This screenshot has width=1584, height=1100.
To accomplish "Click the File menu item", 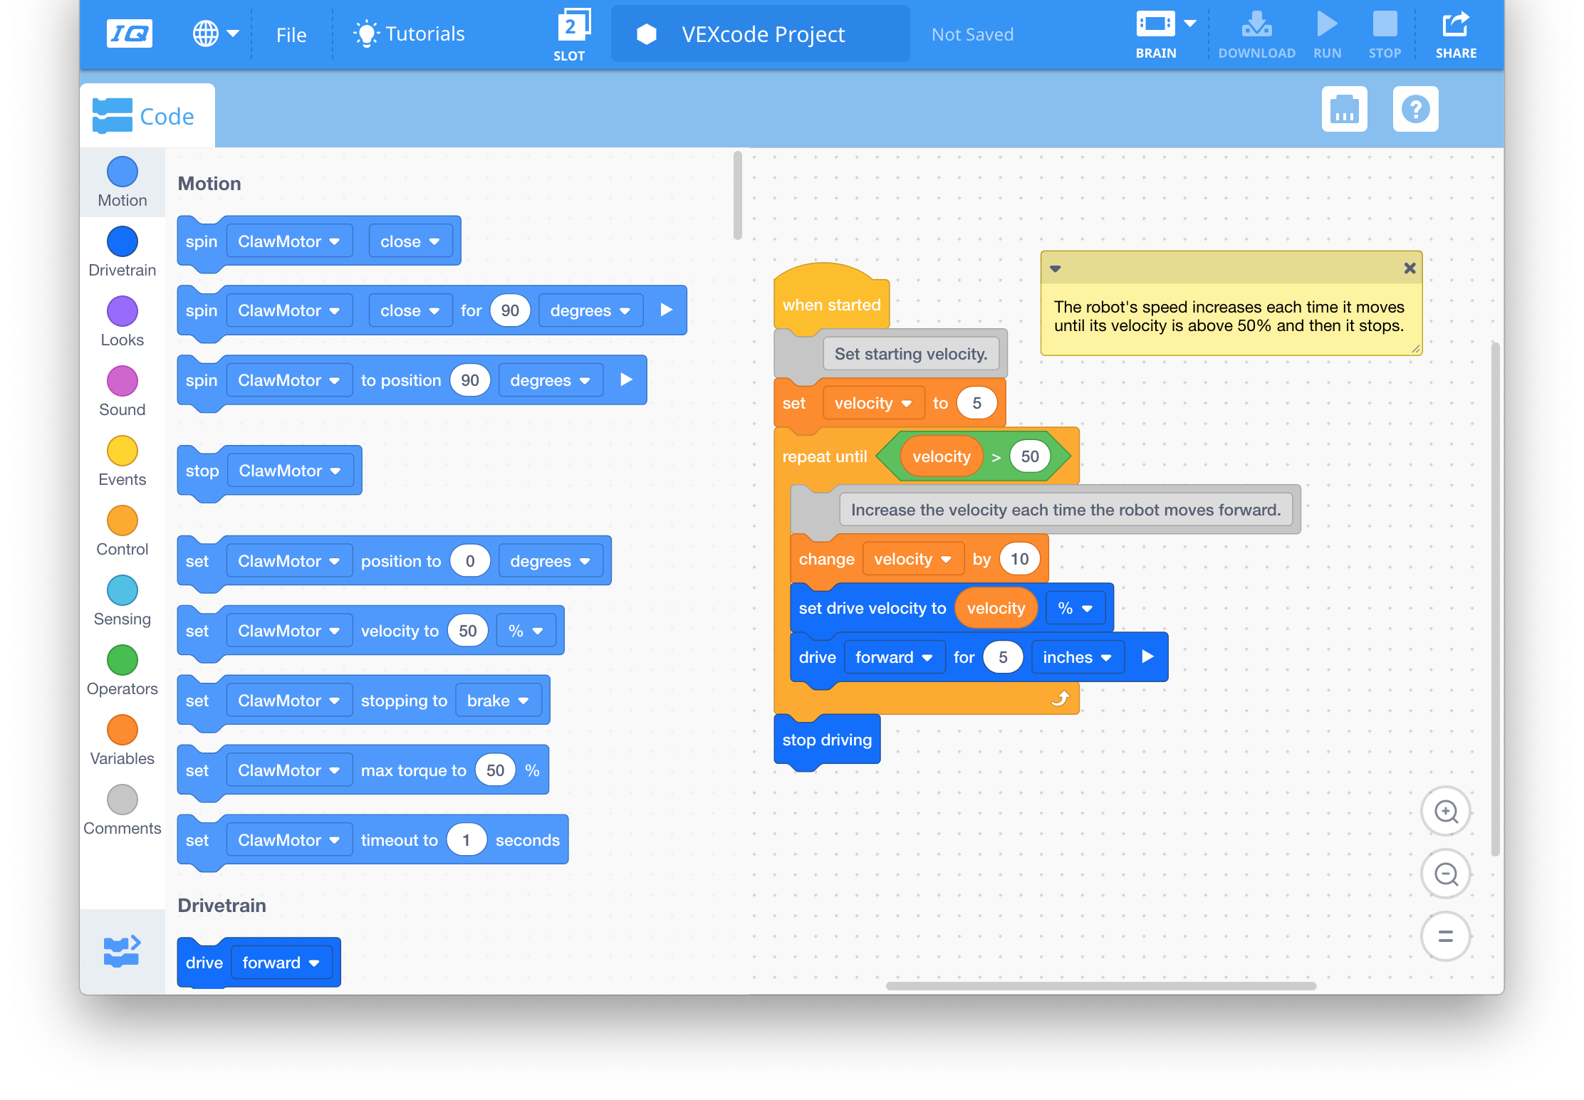I will 289,33.
